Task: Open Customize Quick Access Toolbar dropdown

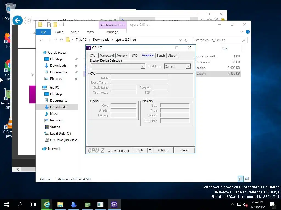Action: pos(60,25)
